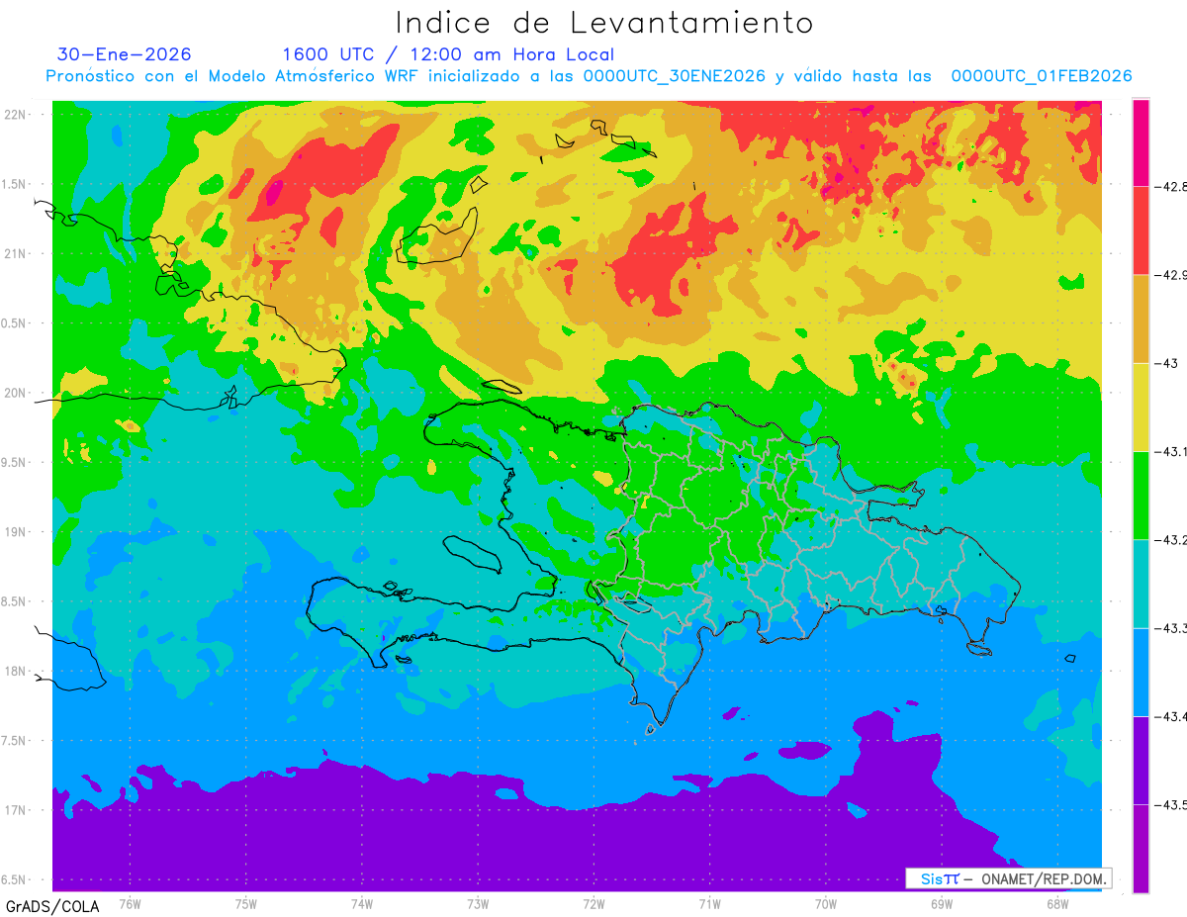Screen dimensions: 1187x917
Task: Click the colorbar value "-43"
Action: pyautogui.click(x=1166, y=363)
